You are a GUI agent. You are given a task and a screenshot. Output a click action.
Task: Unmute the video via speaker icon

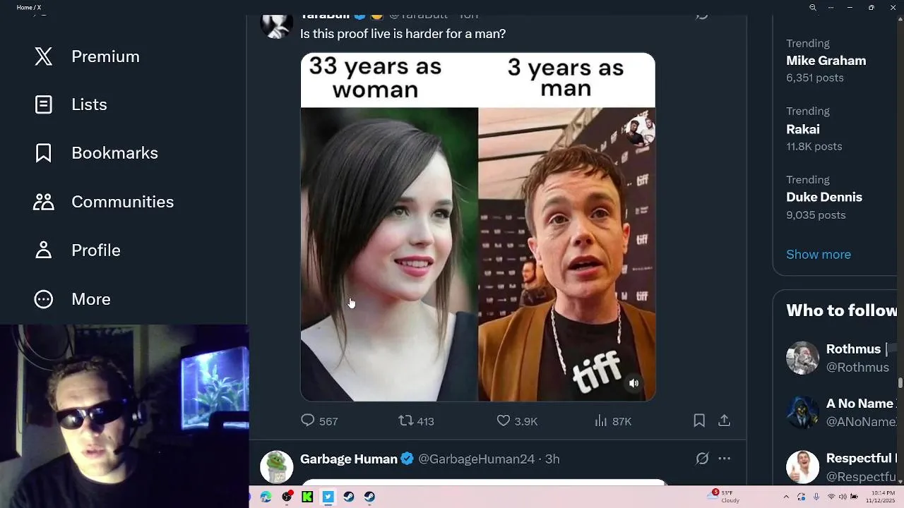(634, 383)
